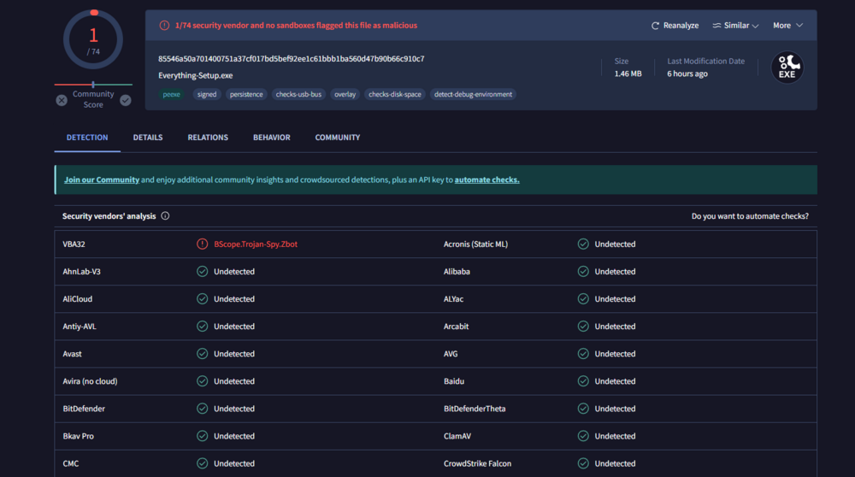Viewport: 855px width, 477px height.
Task: Click AVG undetected check icon
Action: (583, 354)
